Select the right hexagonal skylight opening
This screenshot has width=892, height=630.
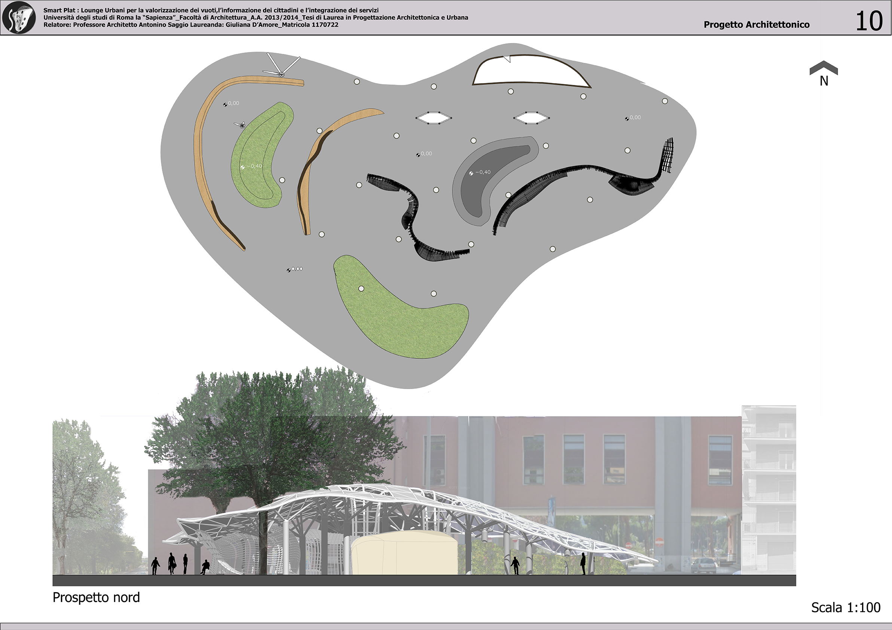(531, 118)
